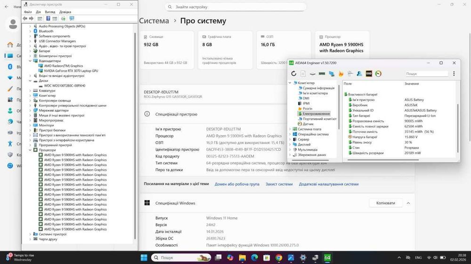
Task: Open the AIDA64 disk benchmark icon
Action: (312, 73)
